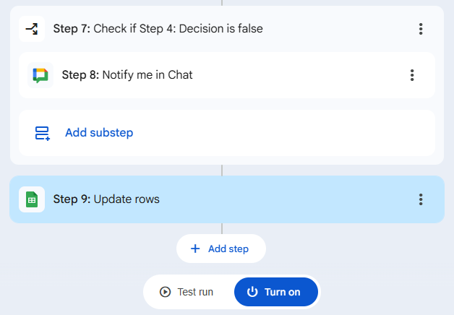Open Step 8 more options menu
Image resolution: width=454 pixels, height=315 pixels.
pyautogui.click(x=412, y=74)
